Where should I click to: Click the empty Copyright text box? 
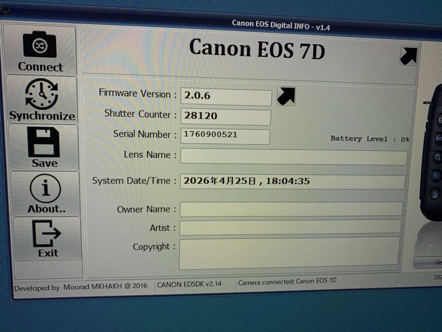[x=290, y=253]
